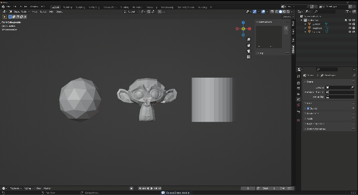Play the animation forward

click(x=152, y=188)
